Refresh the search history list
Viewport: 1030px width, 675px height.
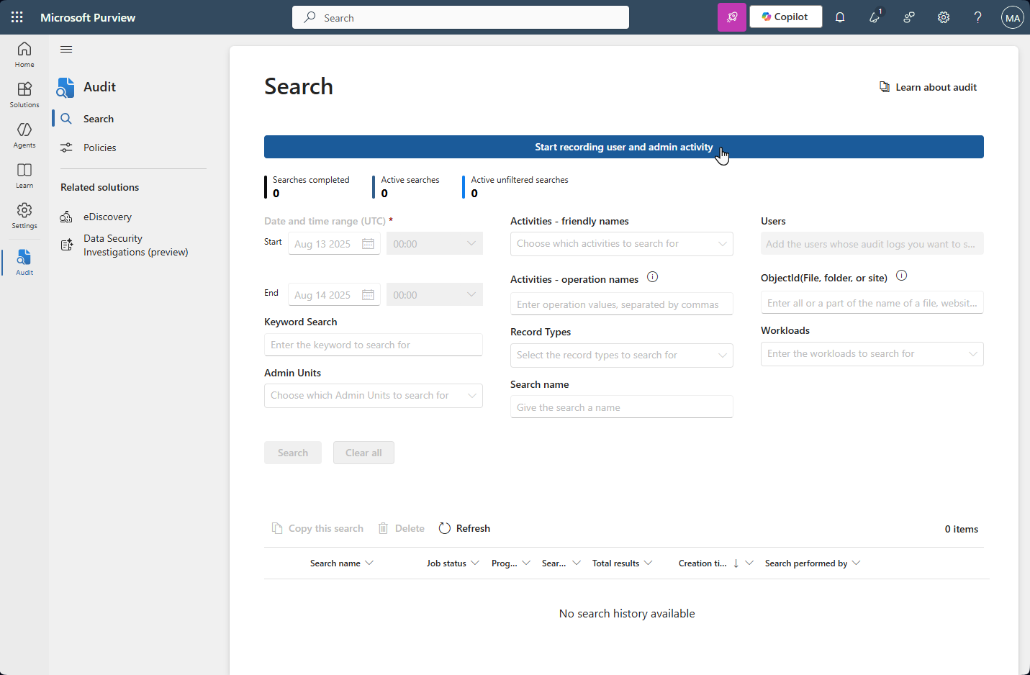464,527
